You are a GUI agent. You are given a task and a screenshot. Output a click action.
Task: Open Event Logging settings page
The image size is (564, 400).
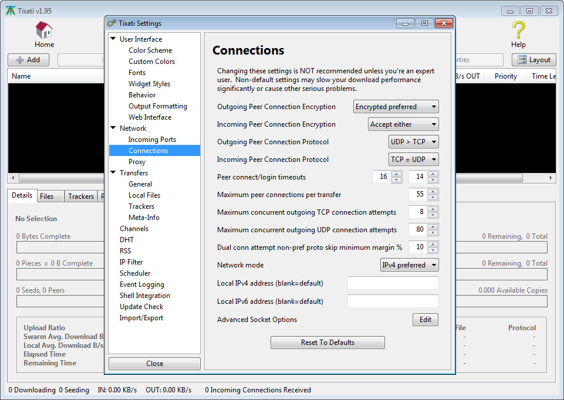coord(142,284)
